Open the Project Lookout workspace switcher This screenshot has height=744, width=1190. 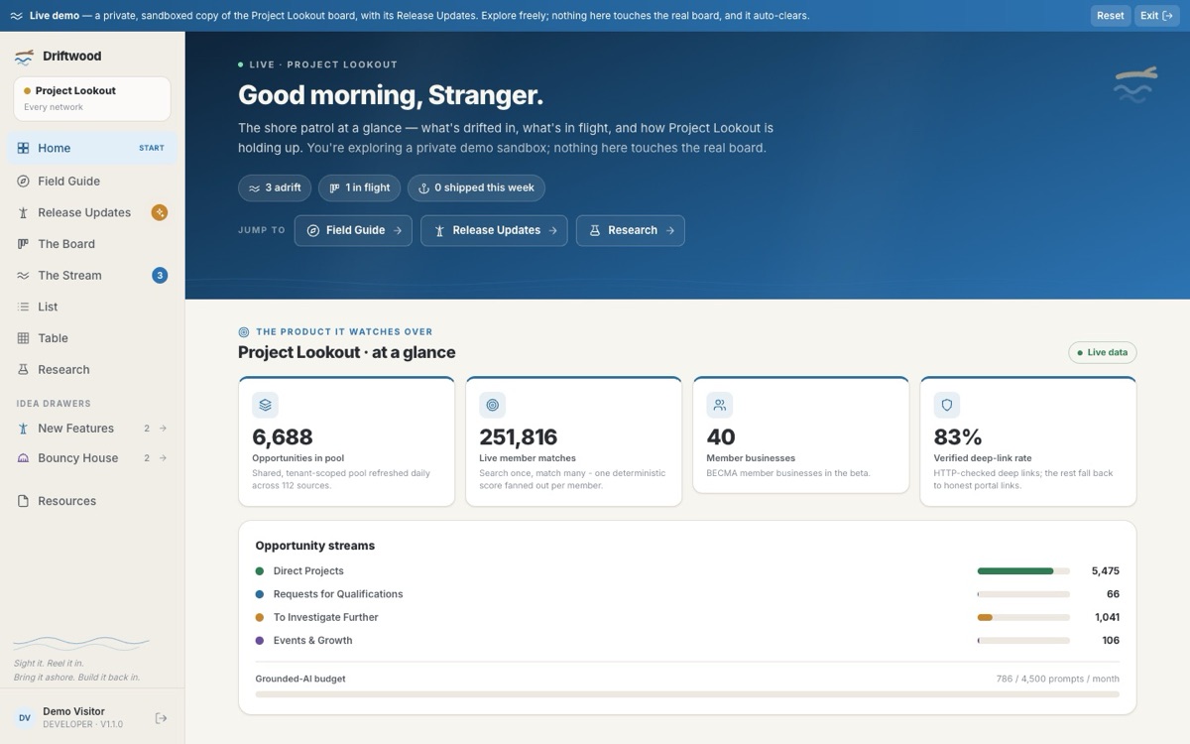(92, 98)
